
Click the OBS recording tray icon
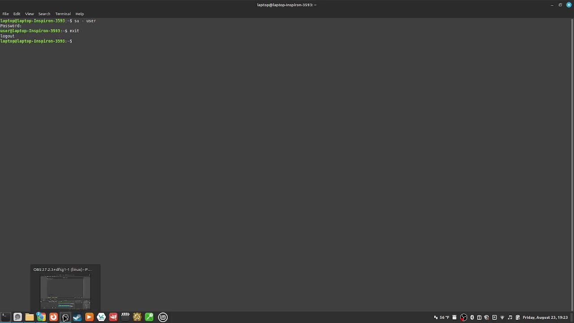click(x=464, y=318)
